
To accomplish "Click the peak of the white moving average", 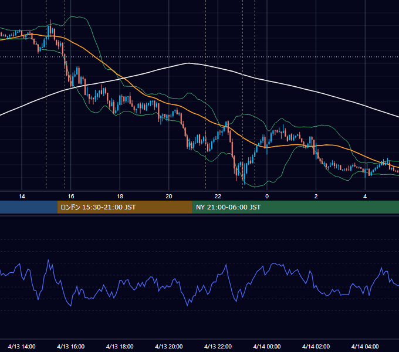I will pos(188,63).
